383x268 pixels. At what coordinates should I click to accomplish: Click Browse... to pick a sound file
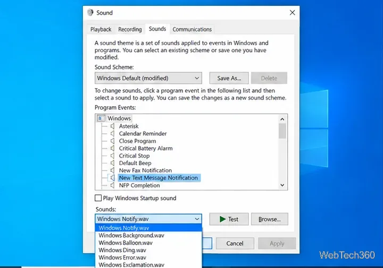tap(270, 219)
